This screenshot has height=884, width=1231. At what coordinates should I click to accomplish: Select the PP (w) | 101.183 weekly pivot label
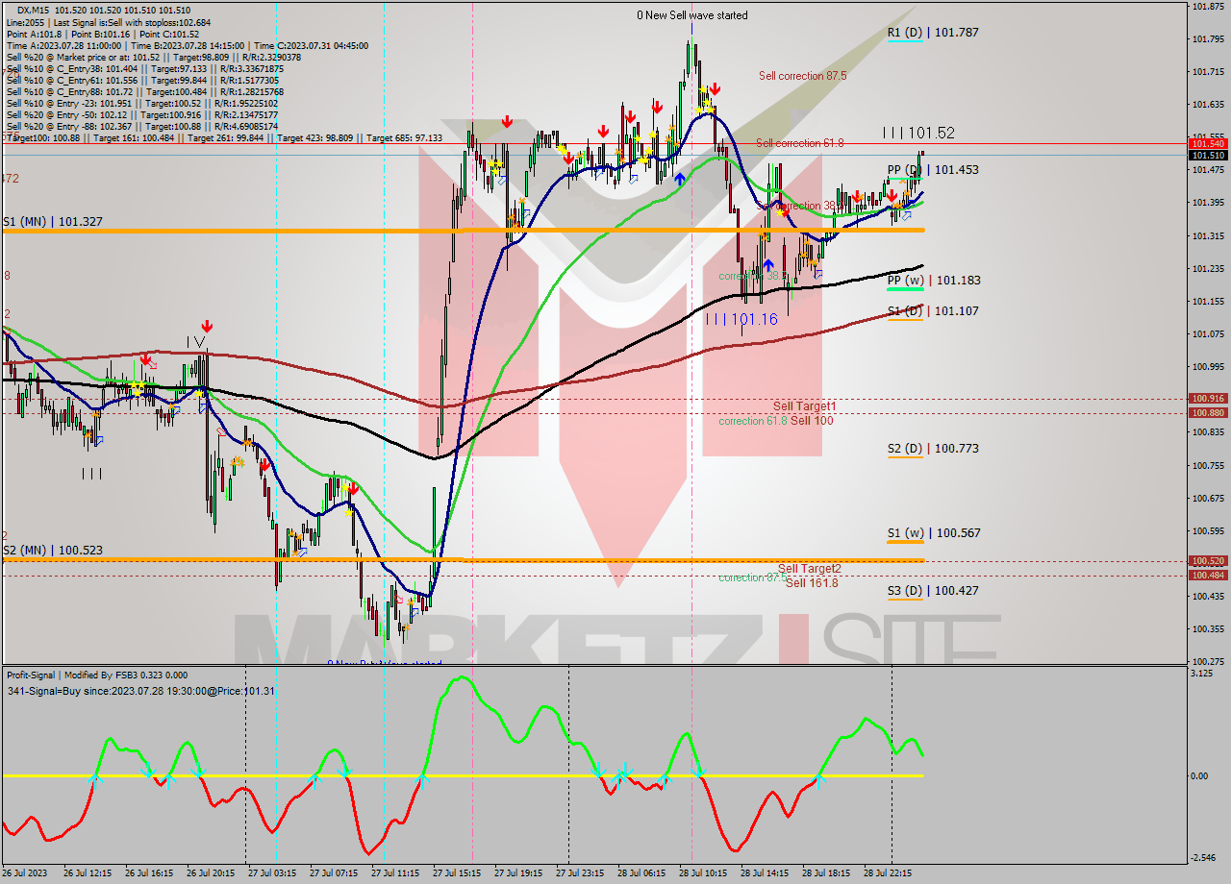pos(933,281)
